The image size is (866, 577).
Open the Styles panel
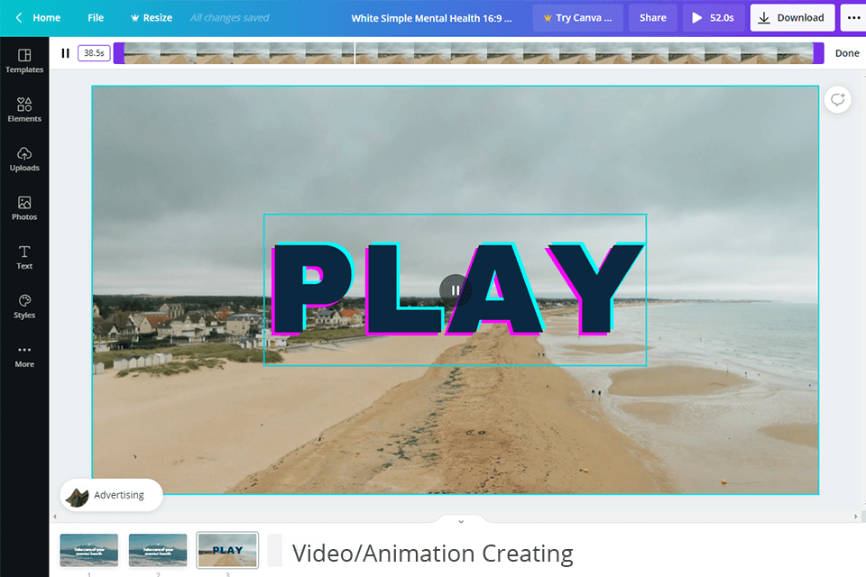click(24, 307)
